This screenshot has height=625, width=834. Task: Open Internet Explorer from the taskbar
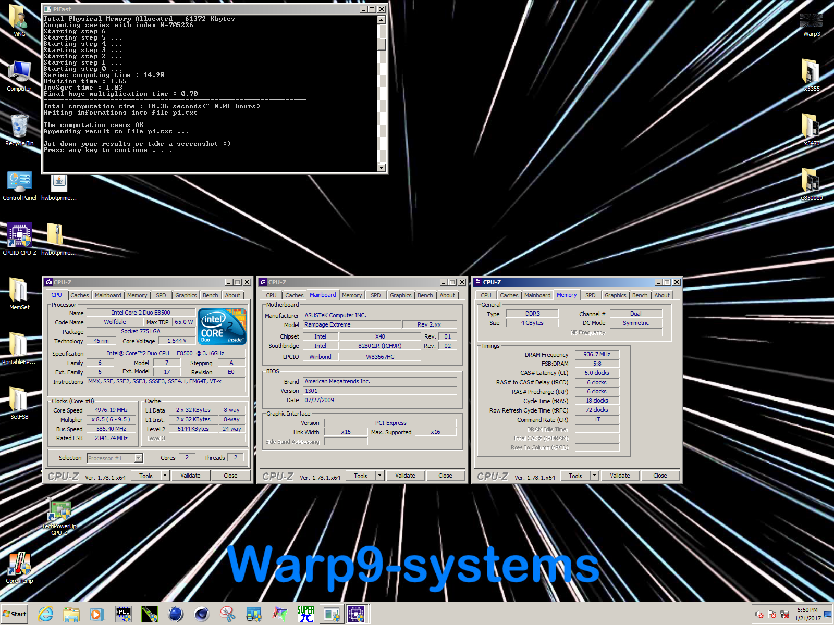click(x=46, y=615)
